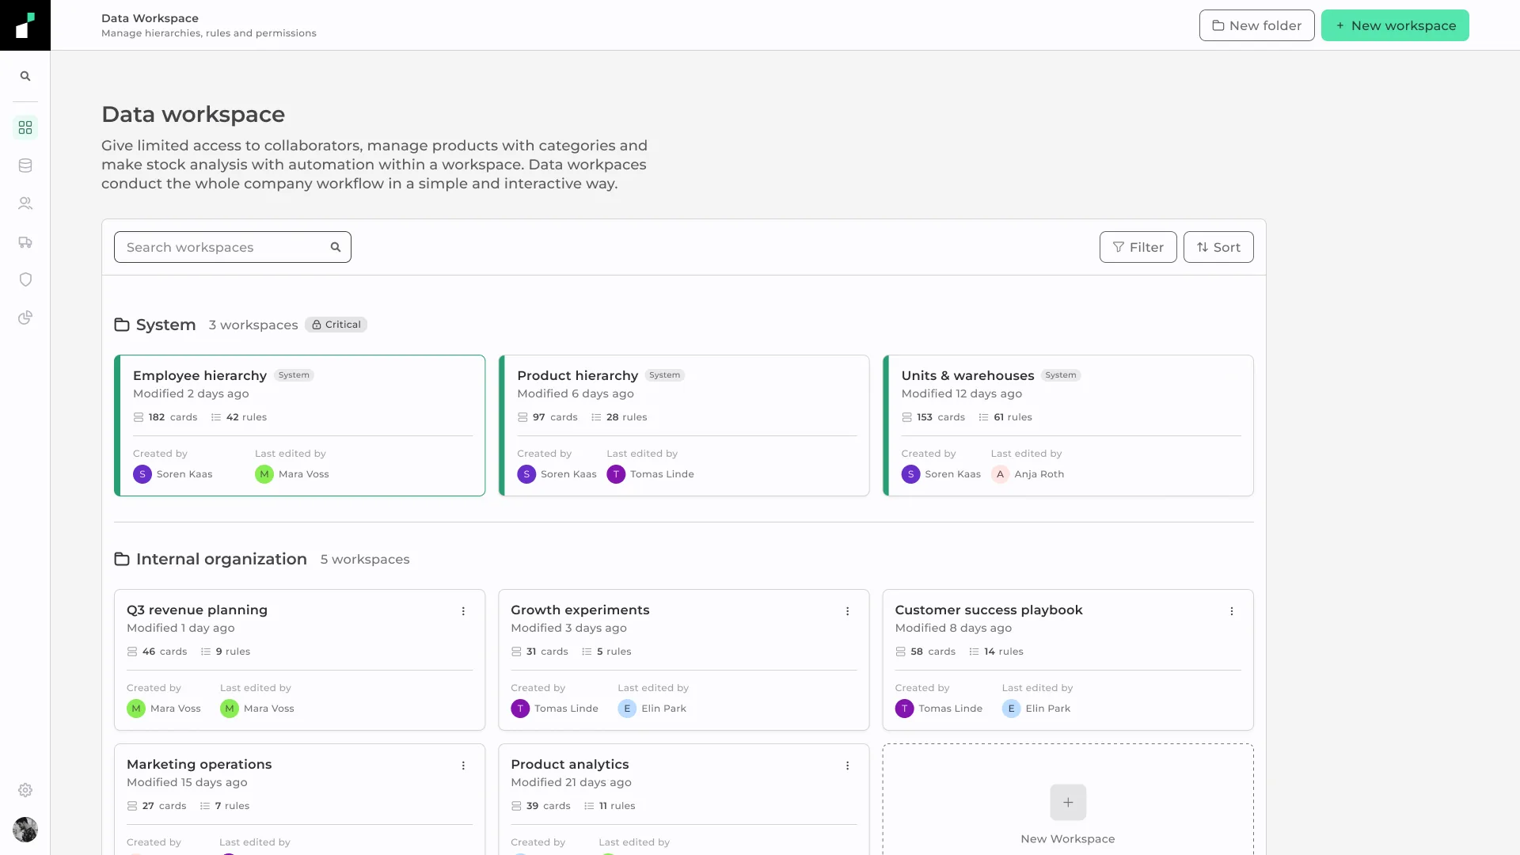Open settings gear in sidebar

[x=25, y=790]
